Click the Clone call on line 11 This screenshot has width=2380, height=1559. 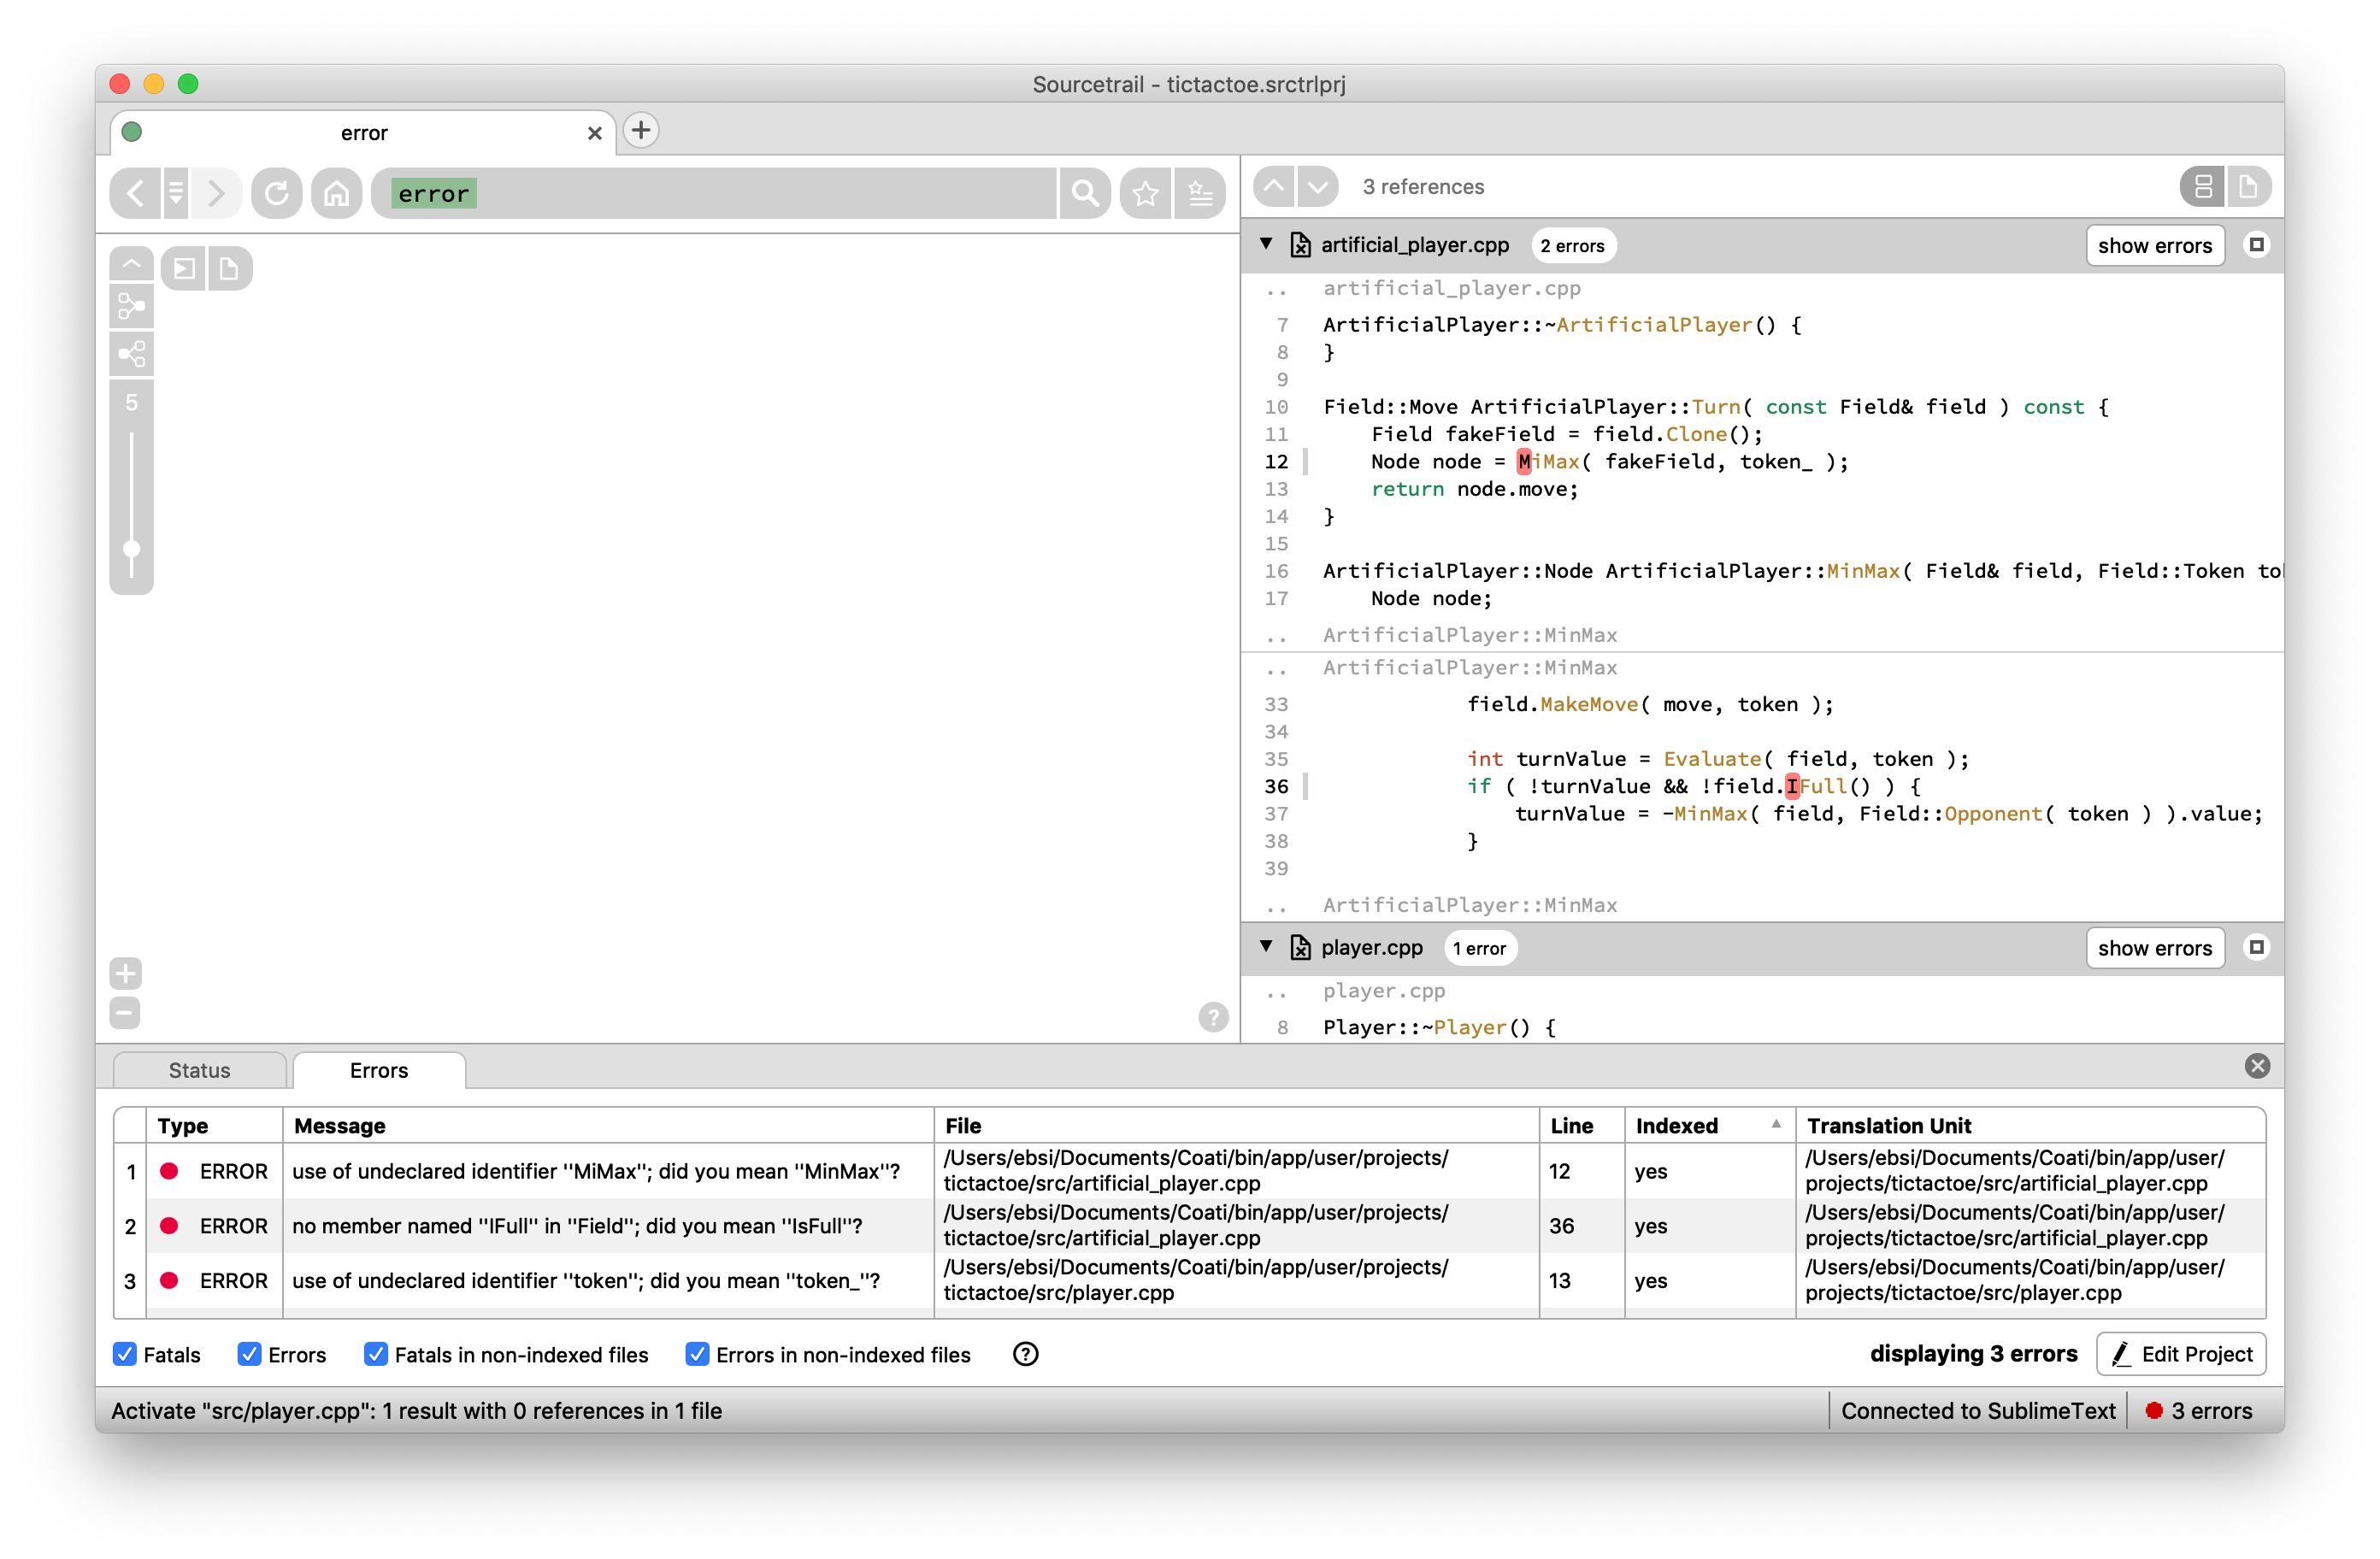[1696, 434]
